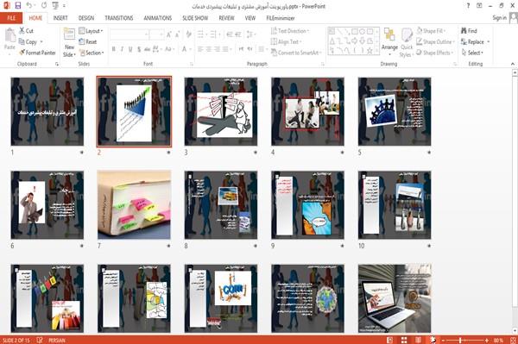Open the Layout dropdown

91,31
